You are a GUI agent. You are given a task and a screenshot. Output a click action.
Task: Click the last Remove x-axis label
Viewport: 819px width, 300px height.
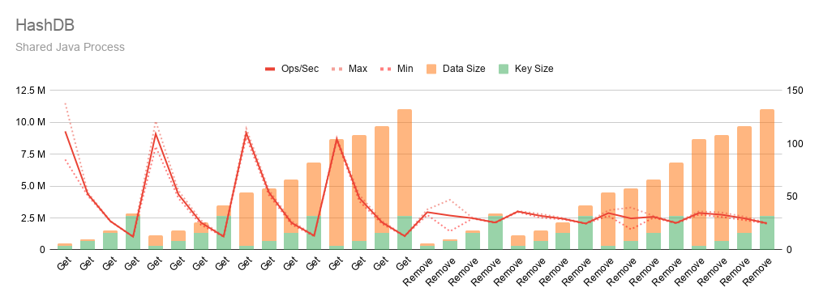click(x=759, y=270)
